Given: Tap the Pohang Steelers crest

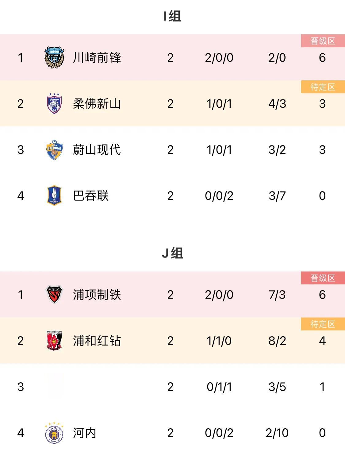Looking at the screenshot, I should (x=54, y=295).
